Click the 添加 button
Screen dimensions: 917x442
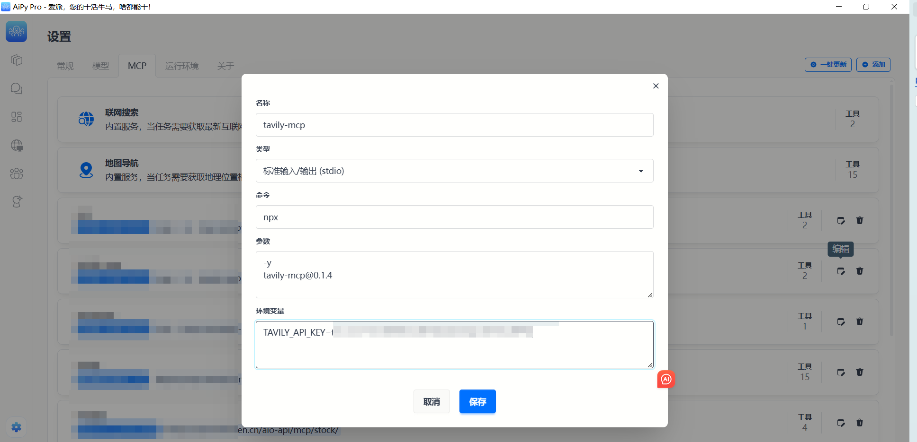873,65
